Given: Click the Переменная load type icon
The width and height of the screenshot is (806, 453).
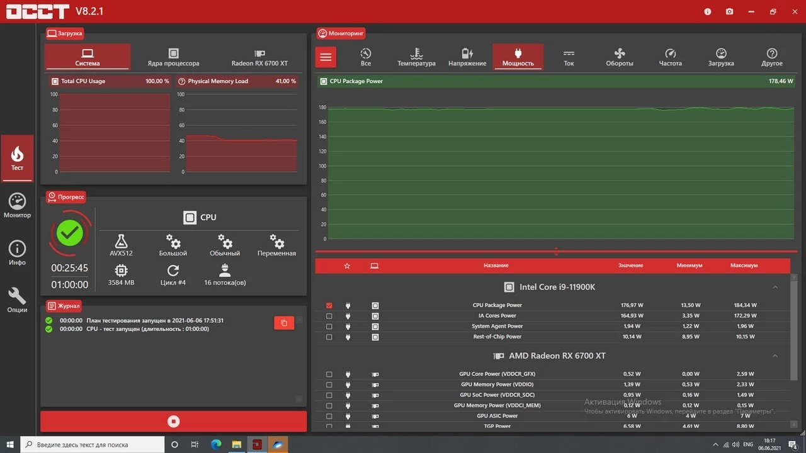Looking at the screenshot, I should pos(276,242).
